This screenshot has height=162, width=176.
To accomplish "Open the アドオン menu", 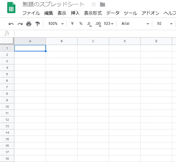I will (150, 13).
